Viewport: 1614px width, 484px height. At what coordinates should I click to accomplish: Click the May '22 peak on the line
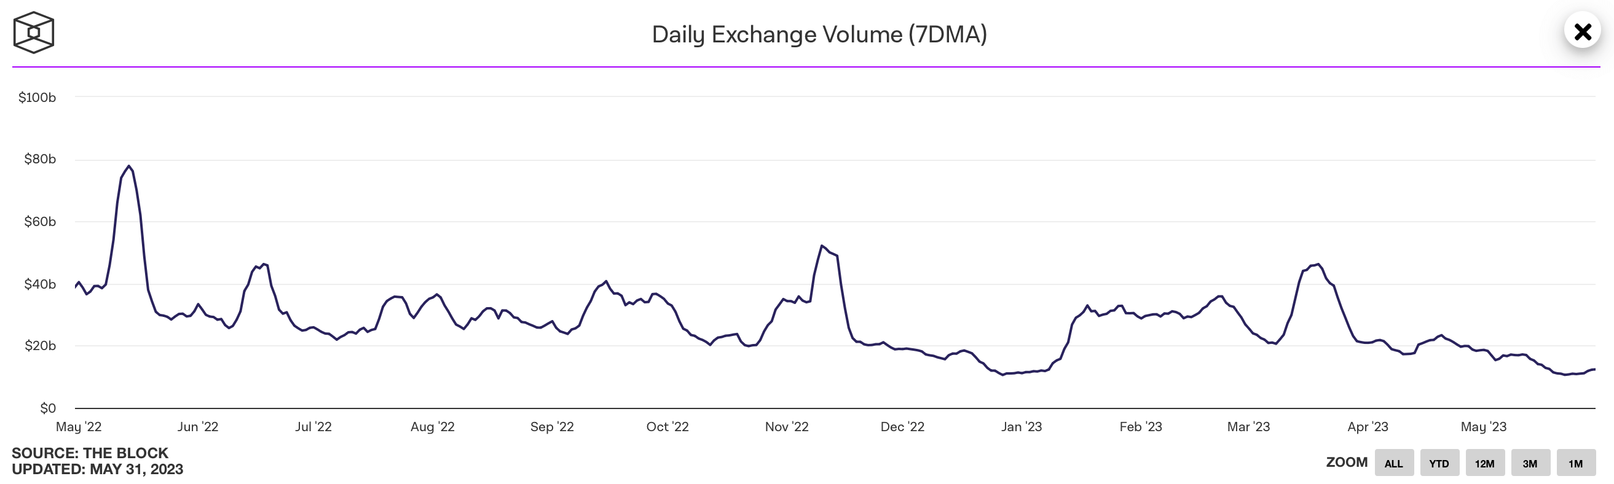128,166
